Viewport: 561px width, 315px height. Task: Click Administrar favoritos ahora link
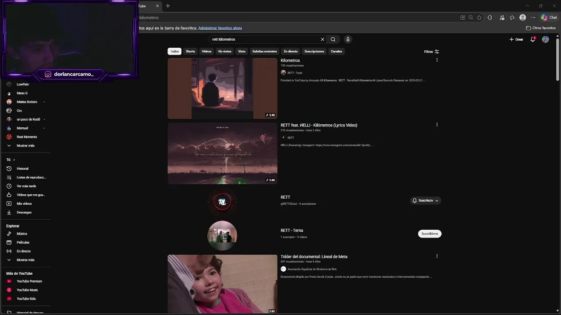point(220,28)
